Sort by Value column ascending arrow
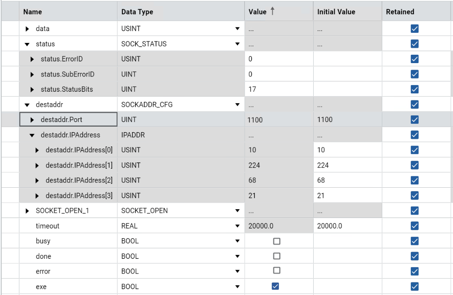Image resolution: width=453 pixels, height=295 pixels. point(272,12)
